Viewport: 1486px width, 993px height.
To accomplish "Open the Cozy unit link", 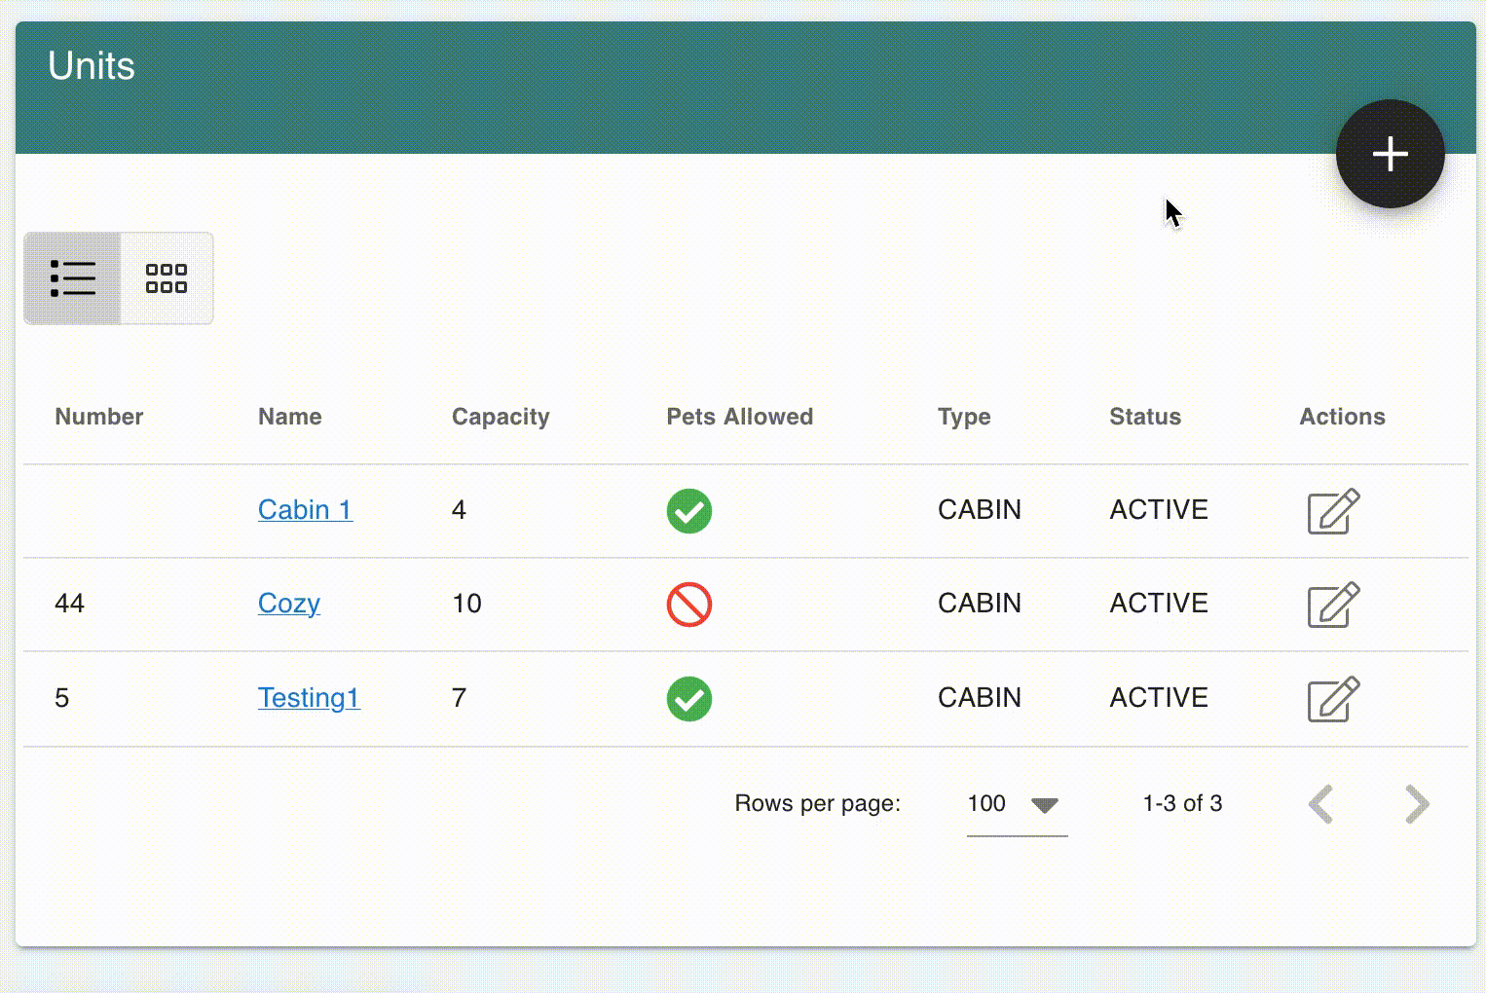I will (x=289, y=604).
